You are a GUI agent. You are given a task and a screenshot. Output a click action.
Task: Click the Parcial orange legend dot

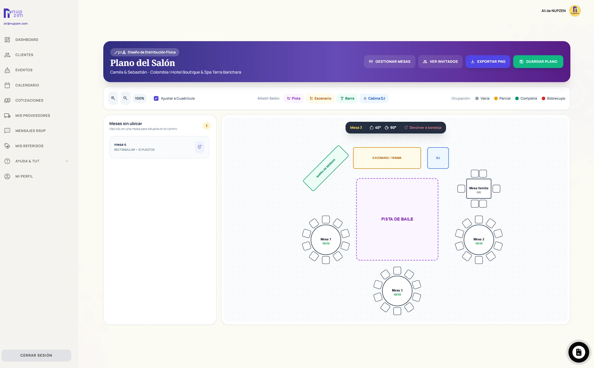[x=496, y=98]
